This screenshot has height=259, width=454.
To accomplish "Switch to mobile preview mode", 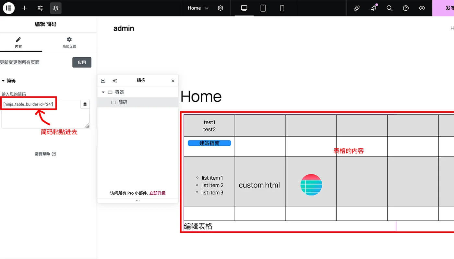I will point(282,8).
